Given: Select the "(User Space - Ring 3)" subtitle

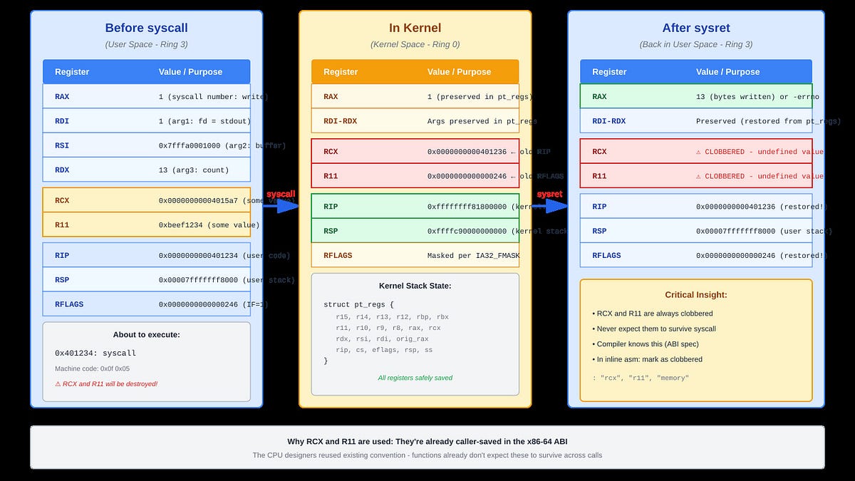Looking at the screenshot, I should [146, 44].
